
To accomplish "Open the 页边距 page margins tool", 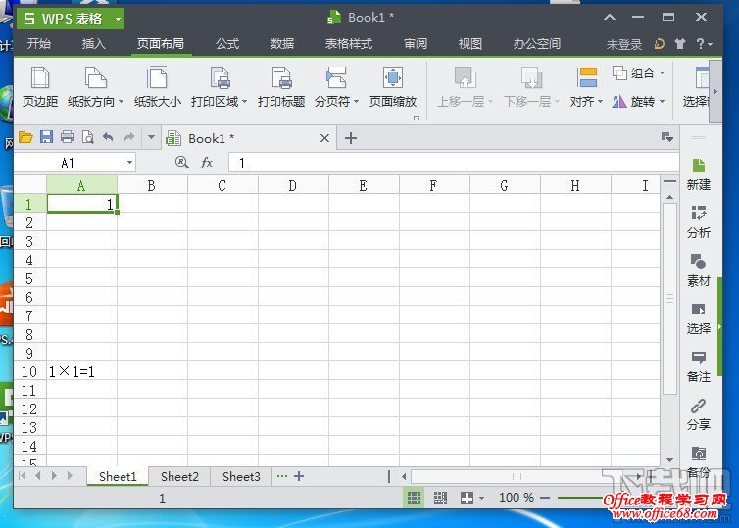I will [40, 86].
